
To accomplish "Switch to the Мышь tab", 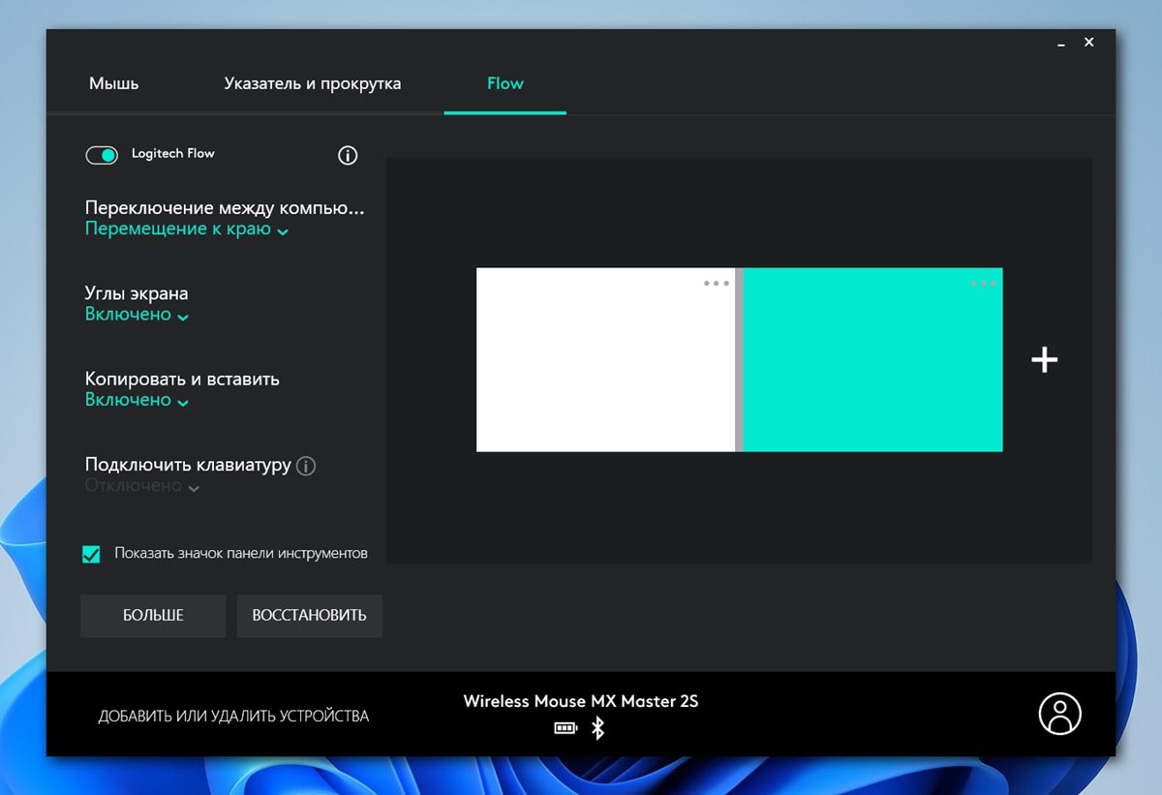I will point(114,83).
